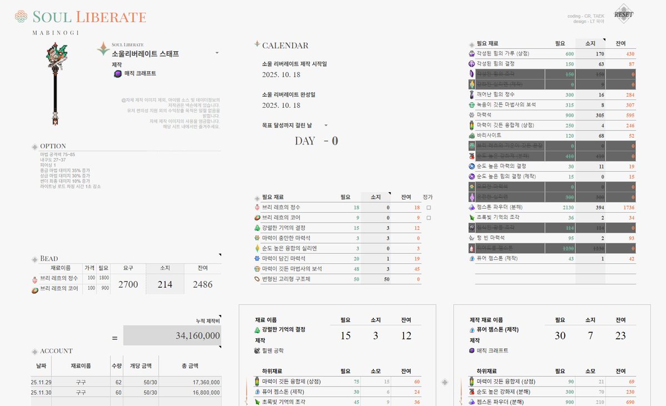Click the 각성된 힘의 결정 material icon
Screen dimensions: 666x406
pyautogui.click(x=472, y=64)
